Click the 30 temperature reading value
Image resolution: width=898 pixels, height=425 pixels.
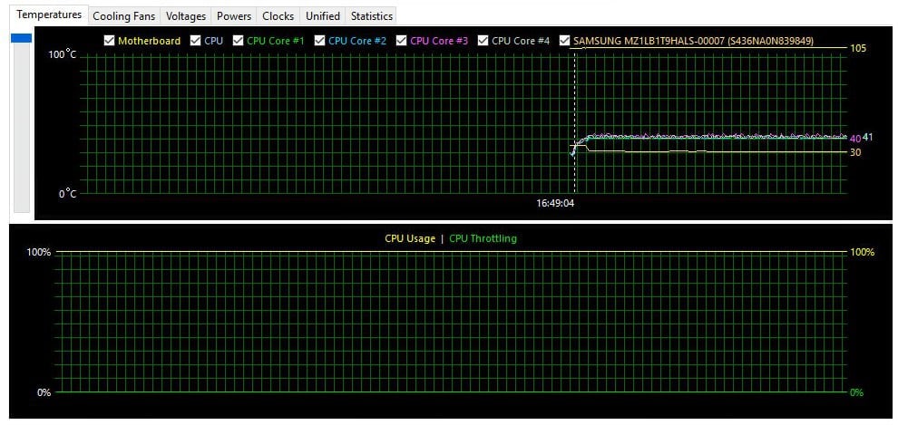(x=855, y=152)
